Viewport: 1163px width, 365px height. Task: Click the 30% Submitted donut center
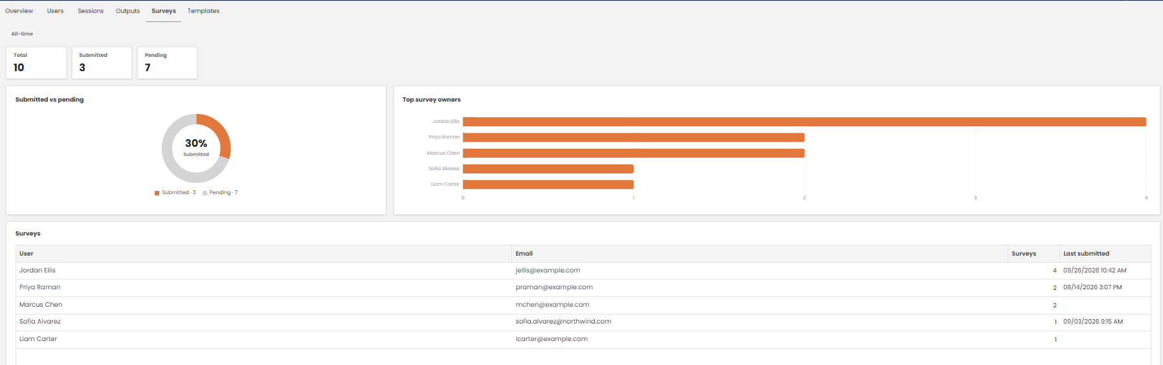[x=196, y=147]
